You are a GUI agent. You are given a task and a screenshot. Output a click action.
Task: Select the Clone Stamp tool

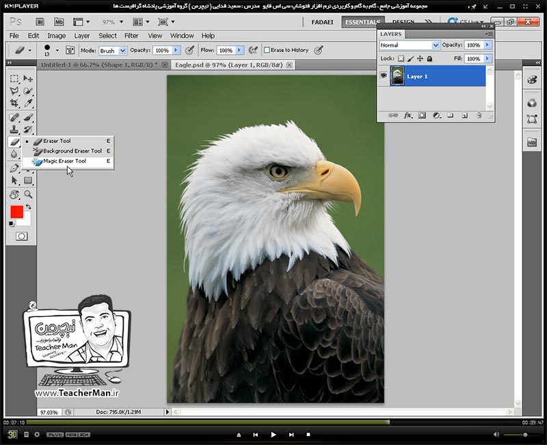14,129
